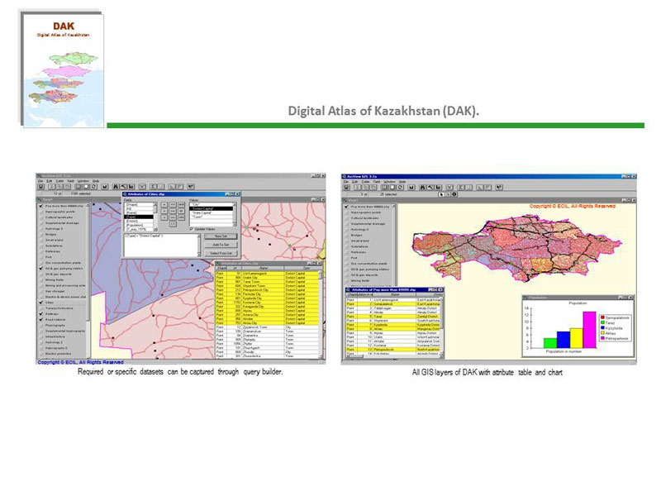Click the Add To Set button
661x496 pixels.
click(x=221, y=244)
